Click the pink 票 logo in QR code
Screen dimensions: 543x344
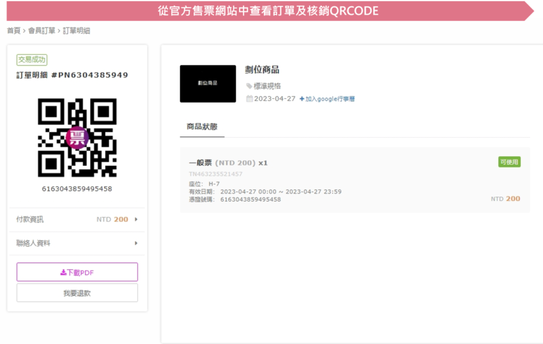click(x=77, y=137)
